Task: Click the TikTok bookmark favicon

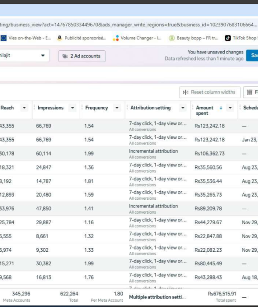Action: coord(228,38)
